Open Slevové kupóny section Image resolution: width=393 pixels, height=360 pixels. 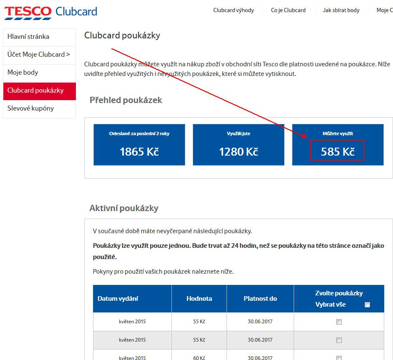click(39, 109)
